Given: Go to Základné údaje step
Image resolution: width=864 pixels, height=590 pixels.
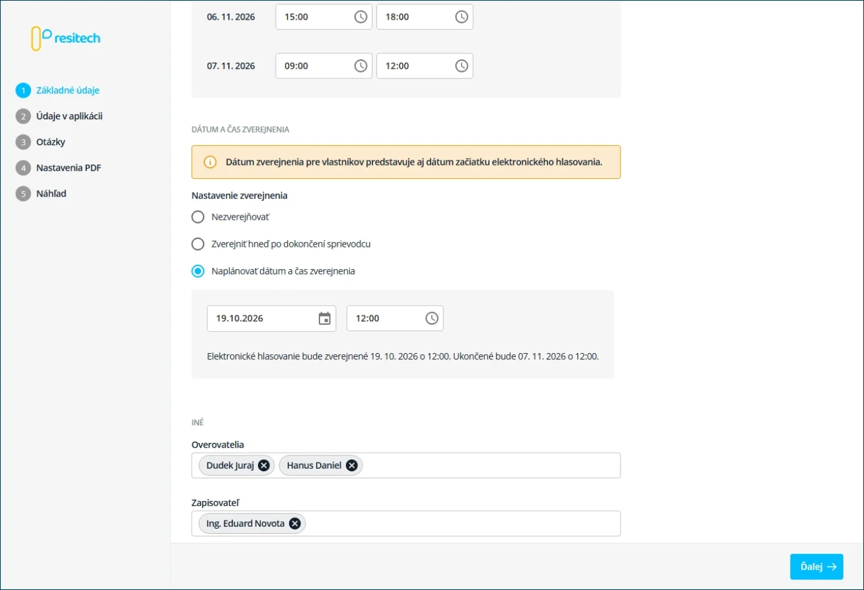Looking at the screenshot, I should click(x=68, y=90).
